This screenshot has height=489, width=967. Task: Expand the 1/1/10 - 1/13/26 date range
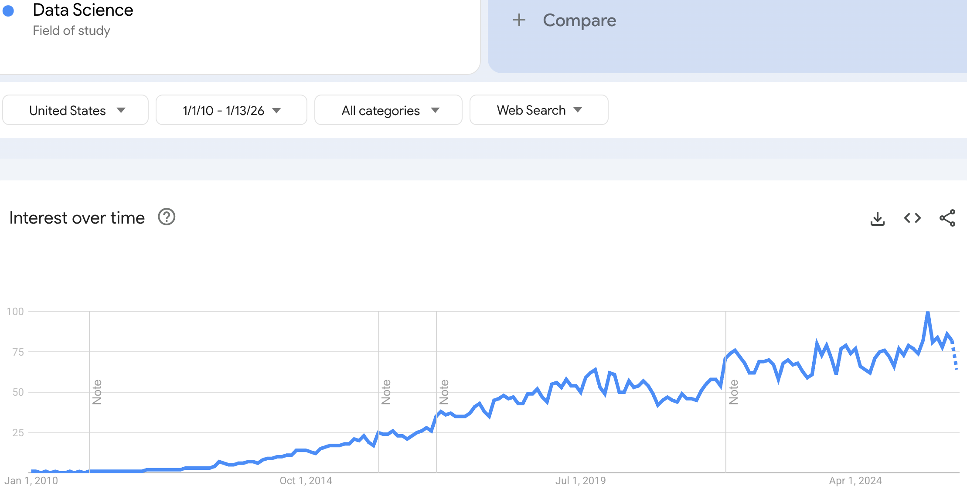pyautogui.click(x=231, y=110)
